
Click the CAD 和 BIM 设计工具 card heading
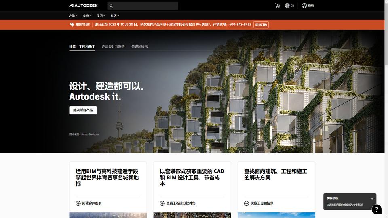[x=192, y=178]
